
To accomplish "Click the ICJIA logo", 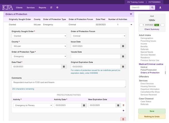I will pos(8,7).
